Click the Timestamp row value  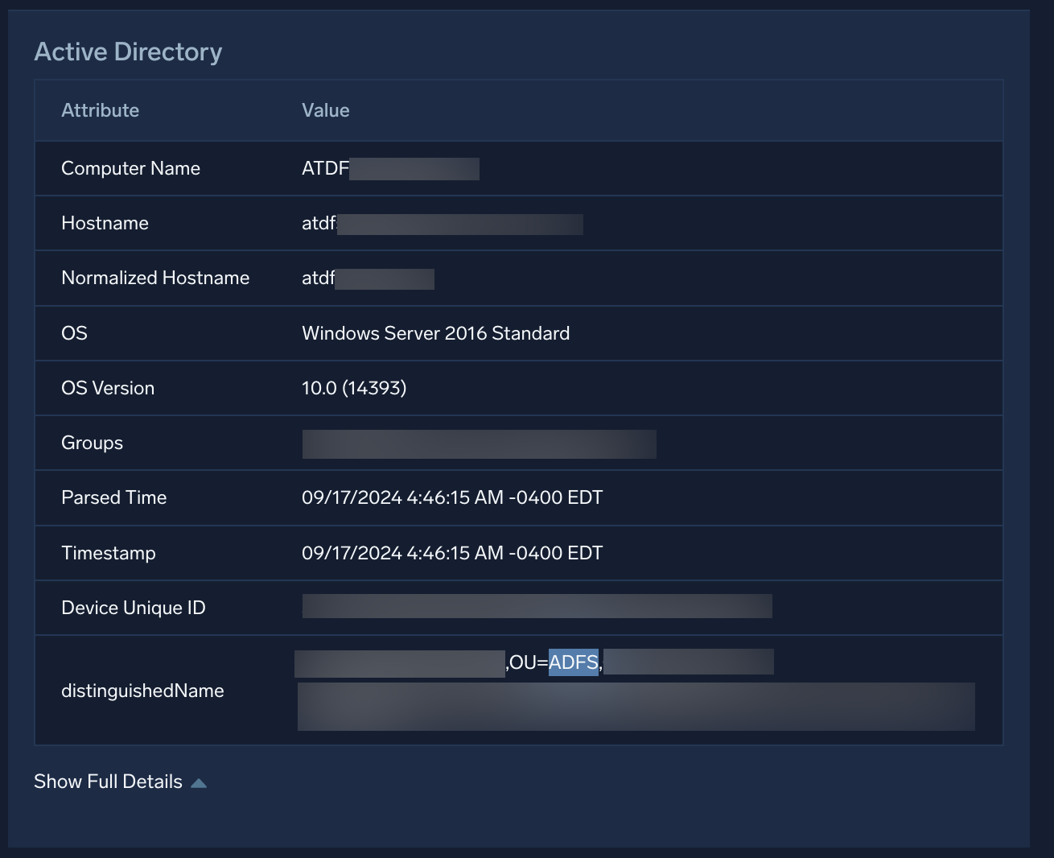pyautogui.click(x=451, y=552)
